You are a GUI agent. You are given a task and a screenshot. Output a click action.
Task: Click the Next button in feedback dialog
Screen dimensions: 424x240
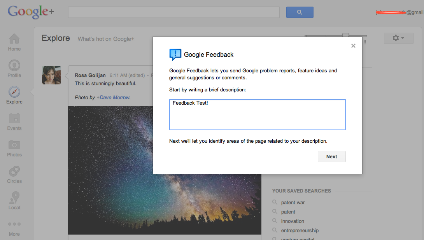coord(331,156)
